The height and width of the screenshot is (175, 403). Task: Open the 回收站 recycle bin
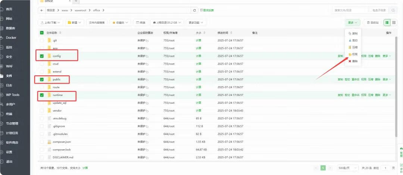(373, 23)
